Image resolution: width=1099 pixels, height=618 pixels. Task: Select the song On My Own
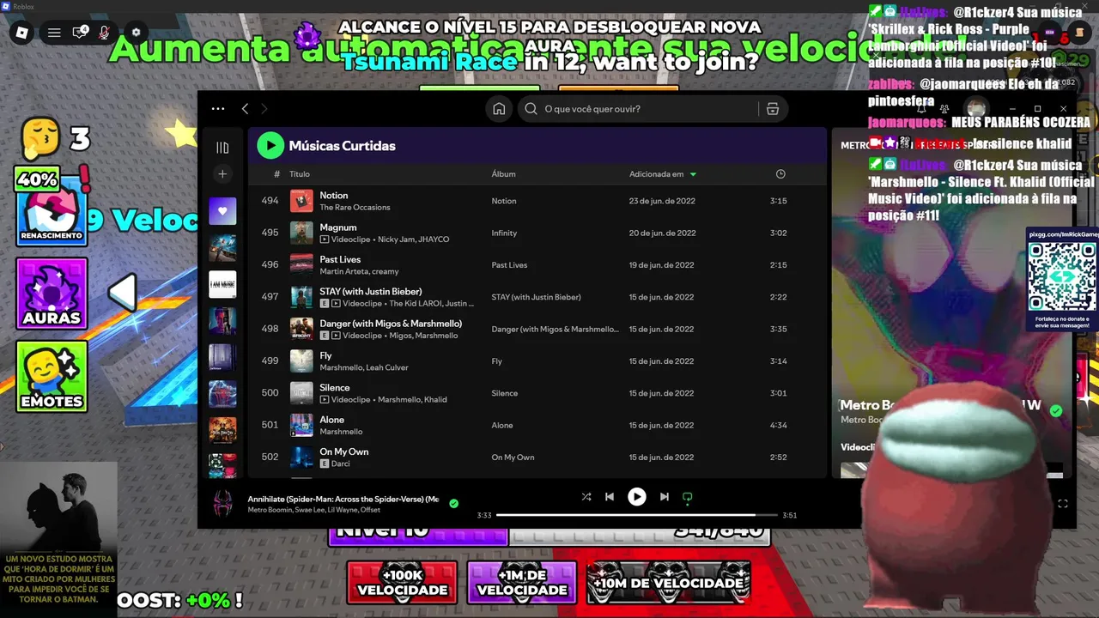tap(537, 457)
